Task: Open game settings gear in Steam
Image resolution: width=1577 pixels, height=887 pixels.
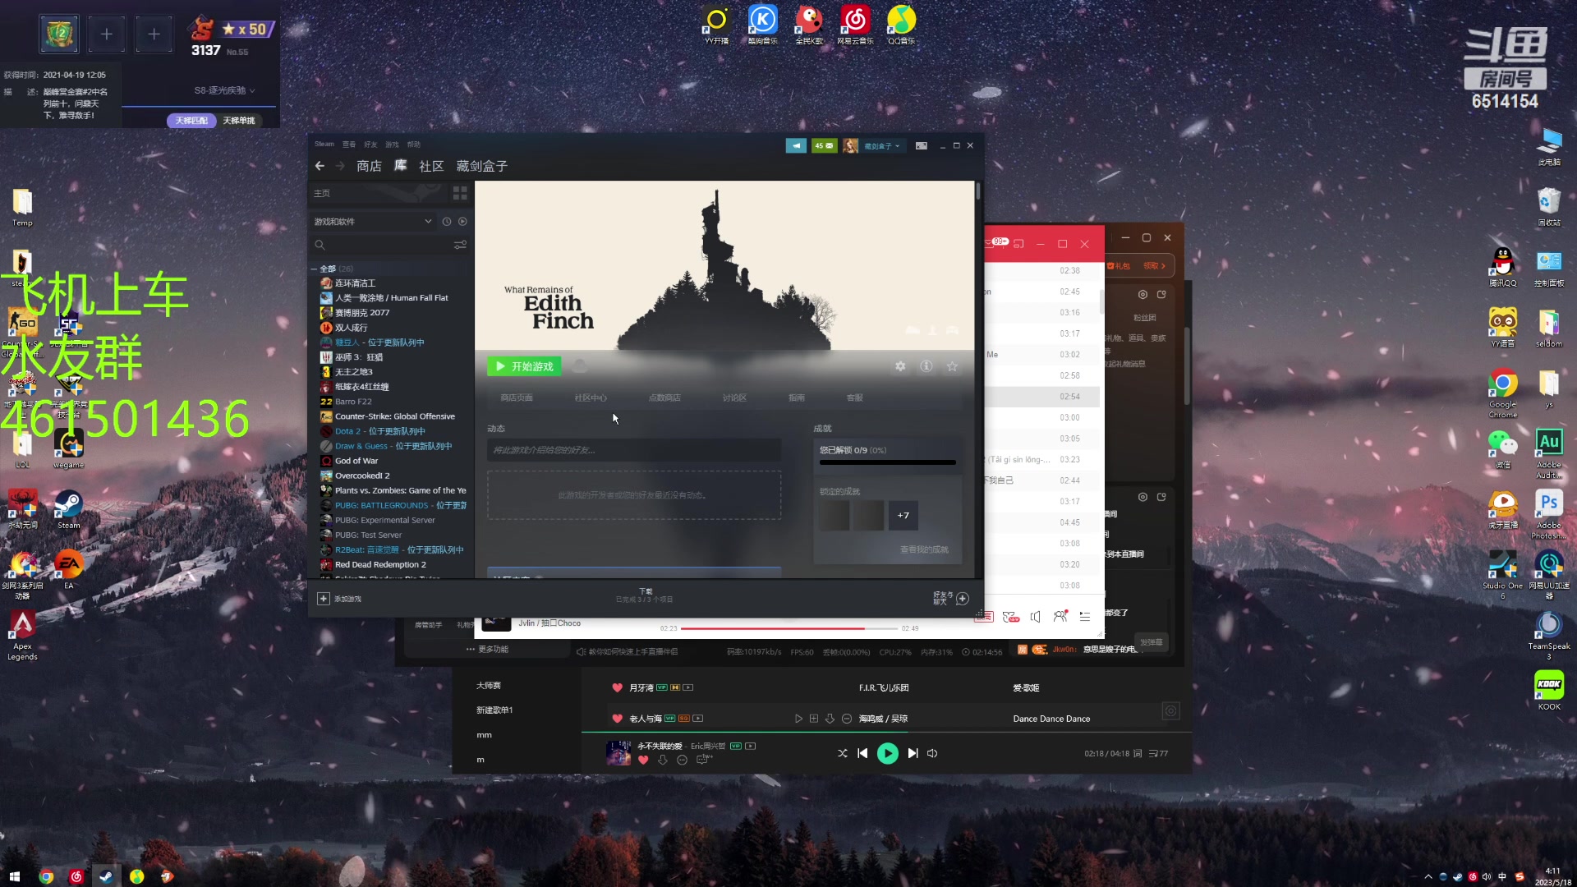Action: 900,366
